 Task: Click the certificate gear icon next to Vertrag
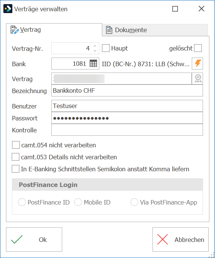(197, 79)
